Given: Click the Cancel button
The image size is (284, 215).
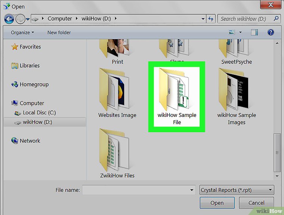Looking at the screenshot, I should (256, 203).
